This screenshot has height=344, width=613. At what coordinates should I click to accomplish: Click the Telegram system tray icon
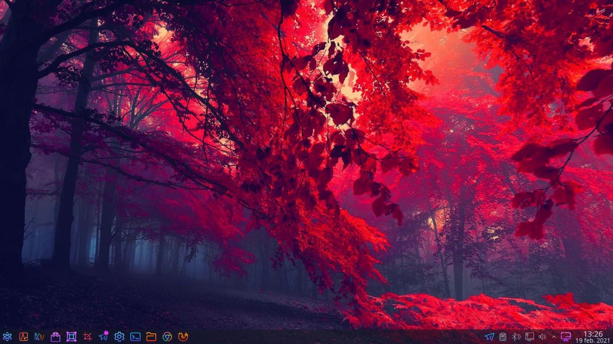coord(489,337)
